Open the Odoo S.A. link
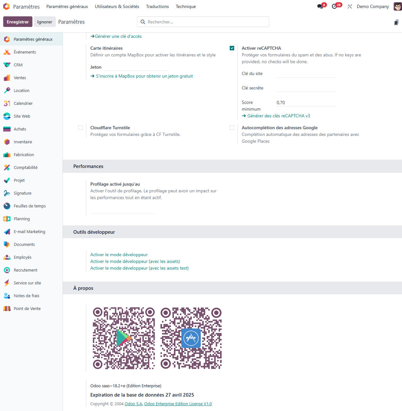Screen dimensions: 402x411 [x=134, y=404]
